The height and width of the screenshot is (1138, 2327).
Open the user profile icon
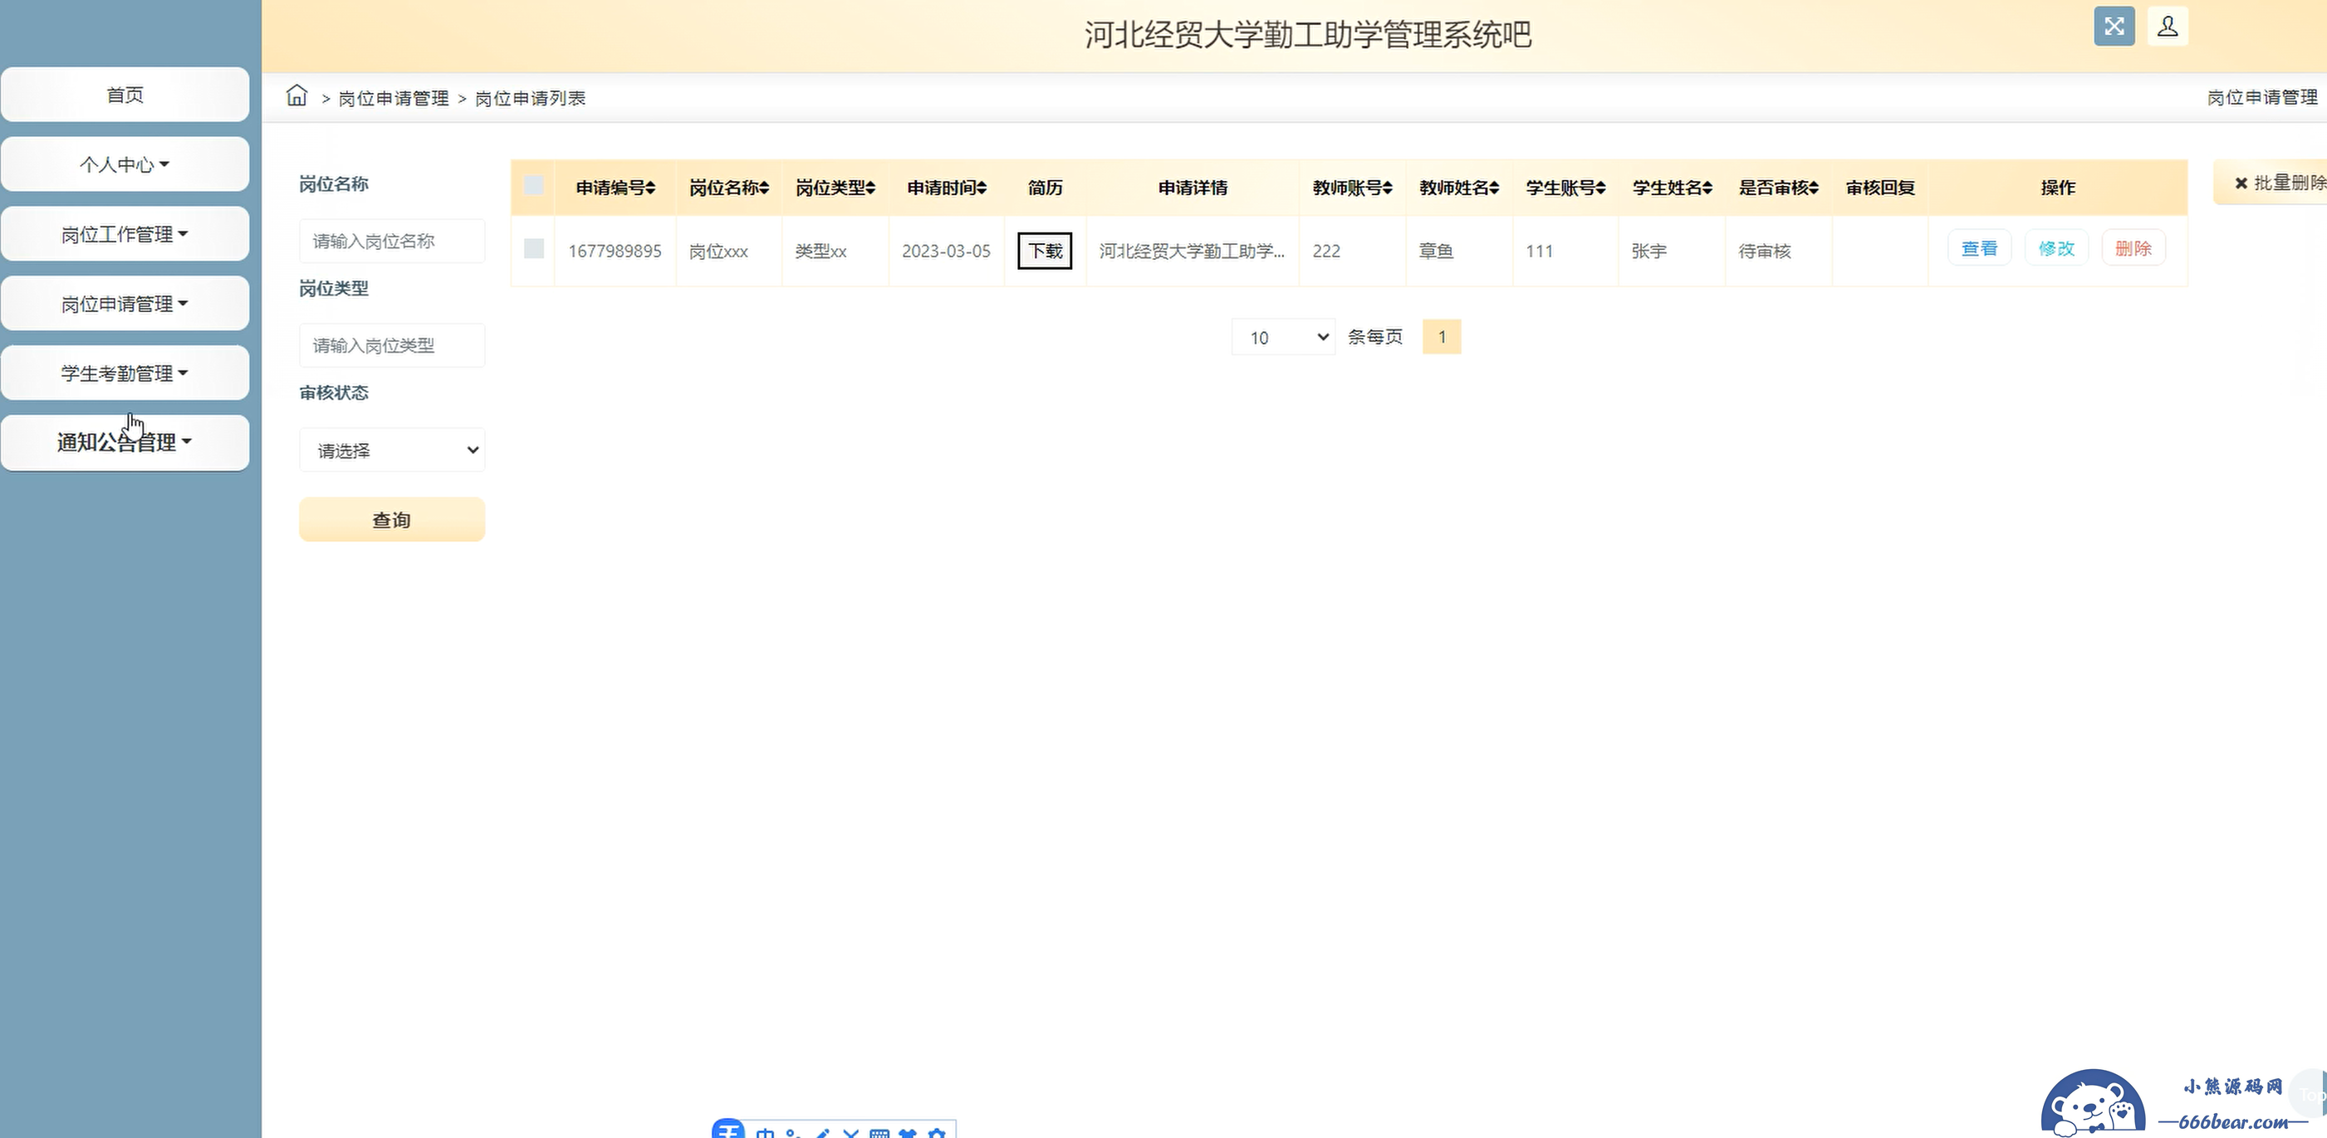(2167, 27)
